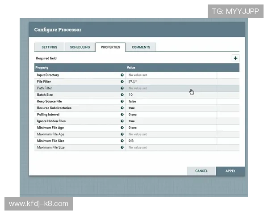Viewport: 268px width, 215px height.
Task: Select the Maximum File Age property name
Action: click(50, 134)
